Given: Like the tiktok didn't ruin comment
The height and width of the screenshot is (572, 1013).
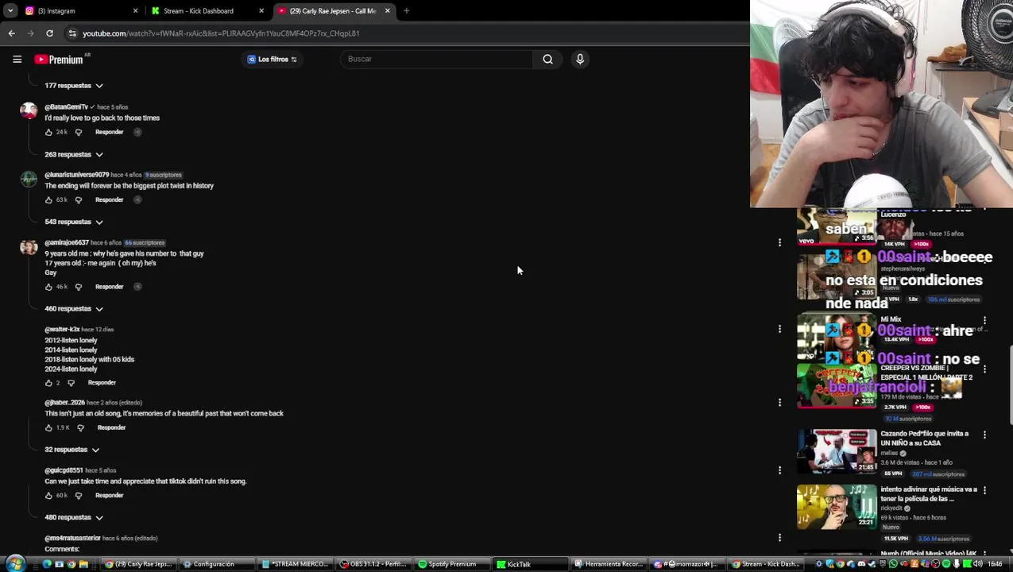Looking at the screenshot, I should 48,496.
